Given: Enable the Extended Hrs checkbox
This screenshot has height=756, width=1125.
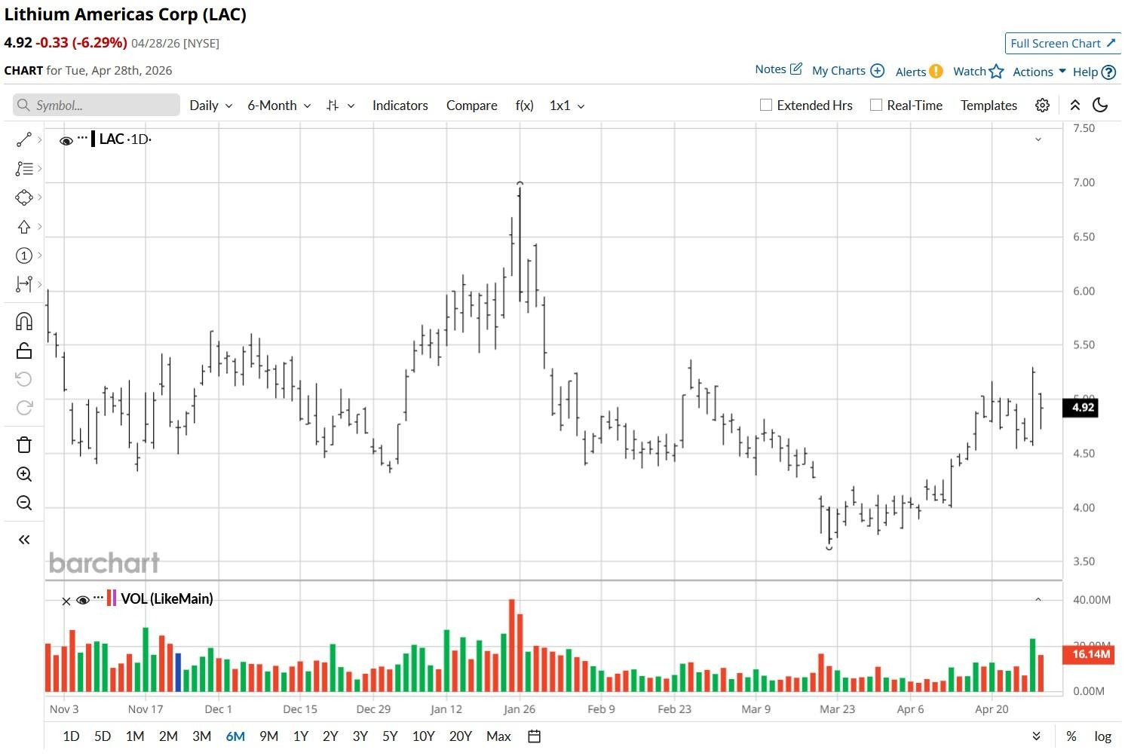Looking at the screenshot, I should (766, 106).
